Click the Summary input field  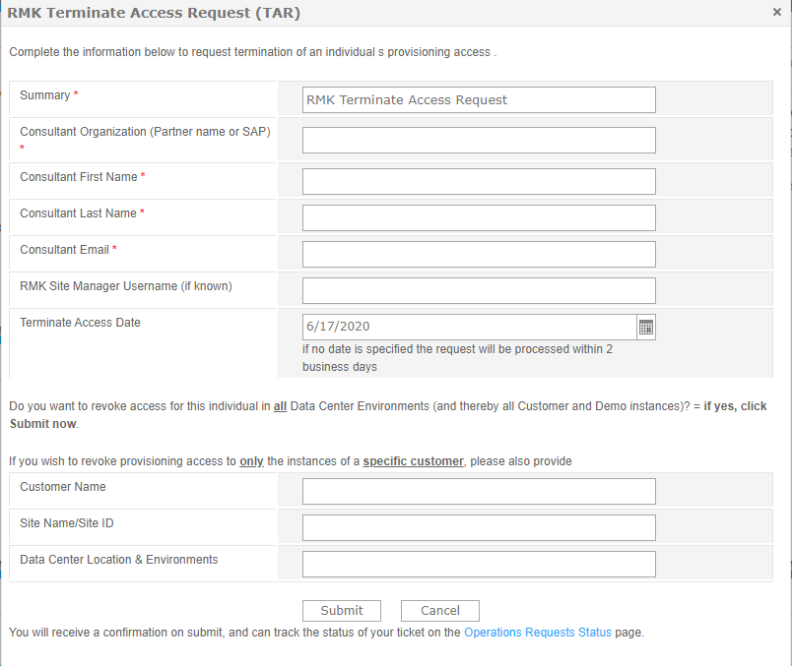click(479, 100)
